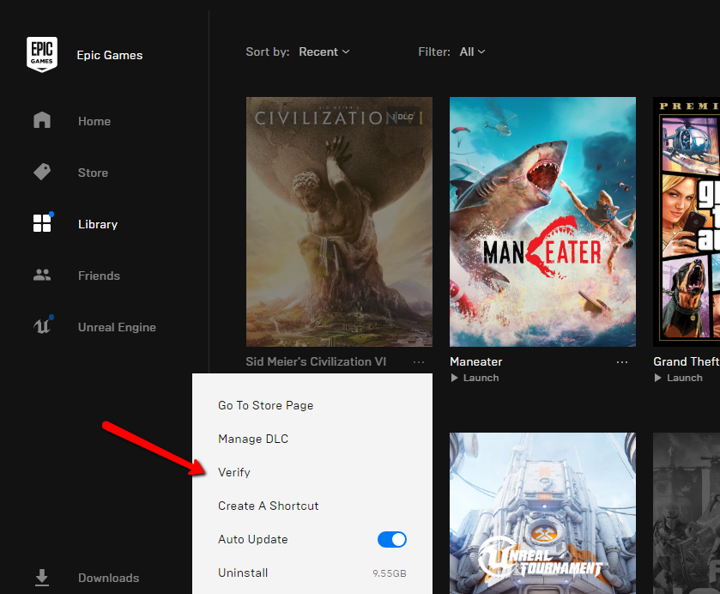Click the DLC badge on Civilization cover

[404, 117]
